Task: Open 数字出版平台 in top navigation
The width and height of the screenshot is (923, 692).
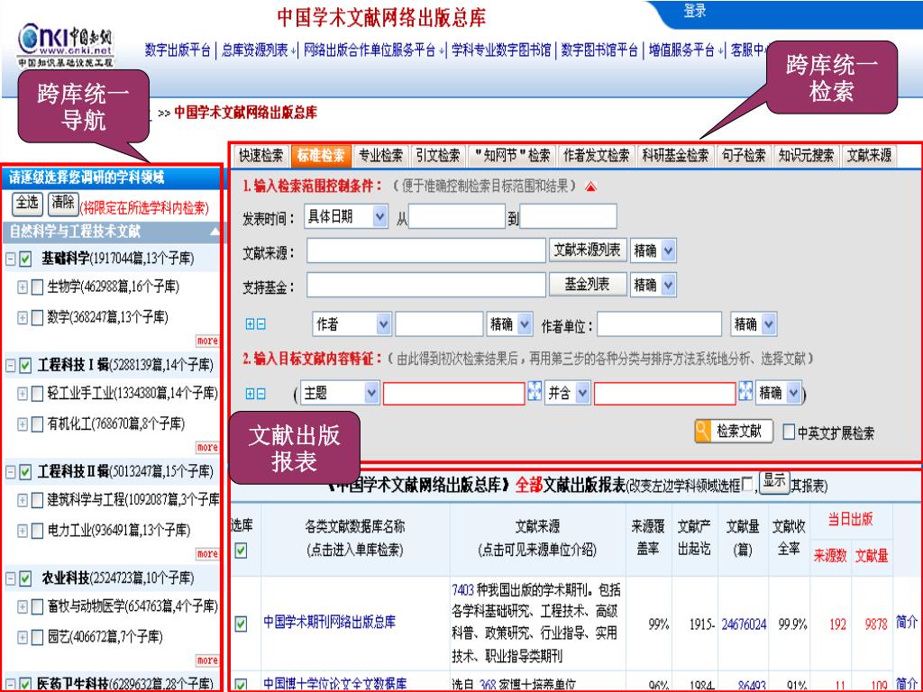Action: [178, 50]
